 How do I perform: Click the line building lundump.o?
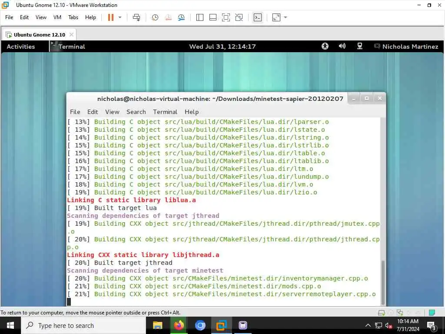[198, 177]
